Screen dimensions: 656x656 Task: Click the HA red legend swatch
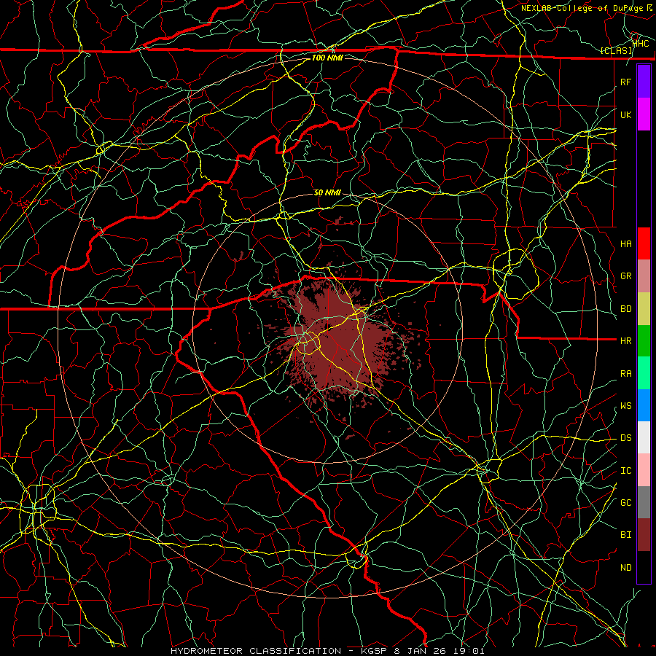point(644,243)
